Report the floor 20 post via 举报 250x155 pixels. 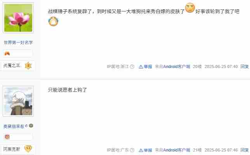(145, 66)
